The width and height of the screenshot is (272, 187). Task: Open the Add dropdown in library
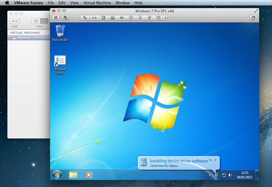(x=15, y=21)
